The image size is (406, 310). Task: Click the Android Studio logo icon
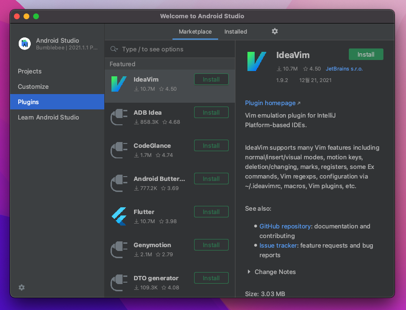25,44
